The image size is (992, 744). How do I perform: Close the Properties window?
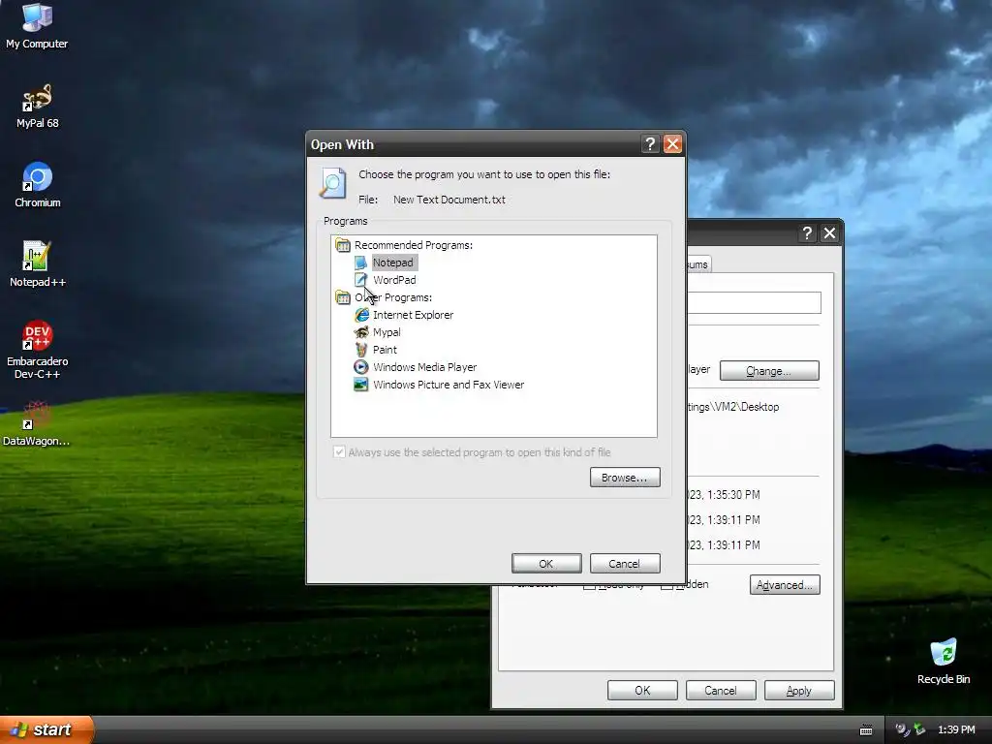click(x=829, y=233)
